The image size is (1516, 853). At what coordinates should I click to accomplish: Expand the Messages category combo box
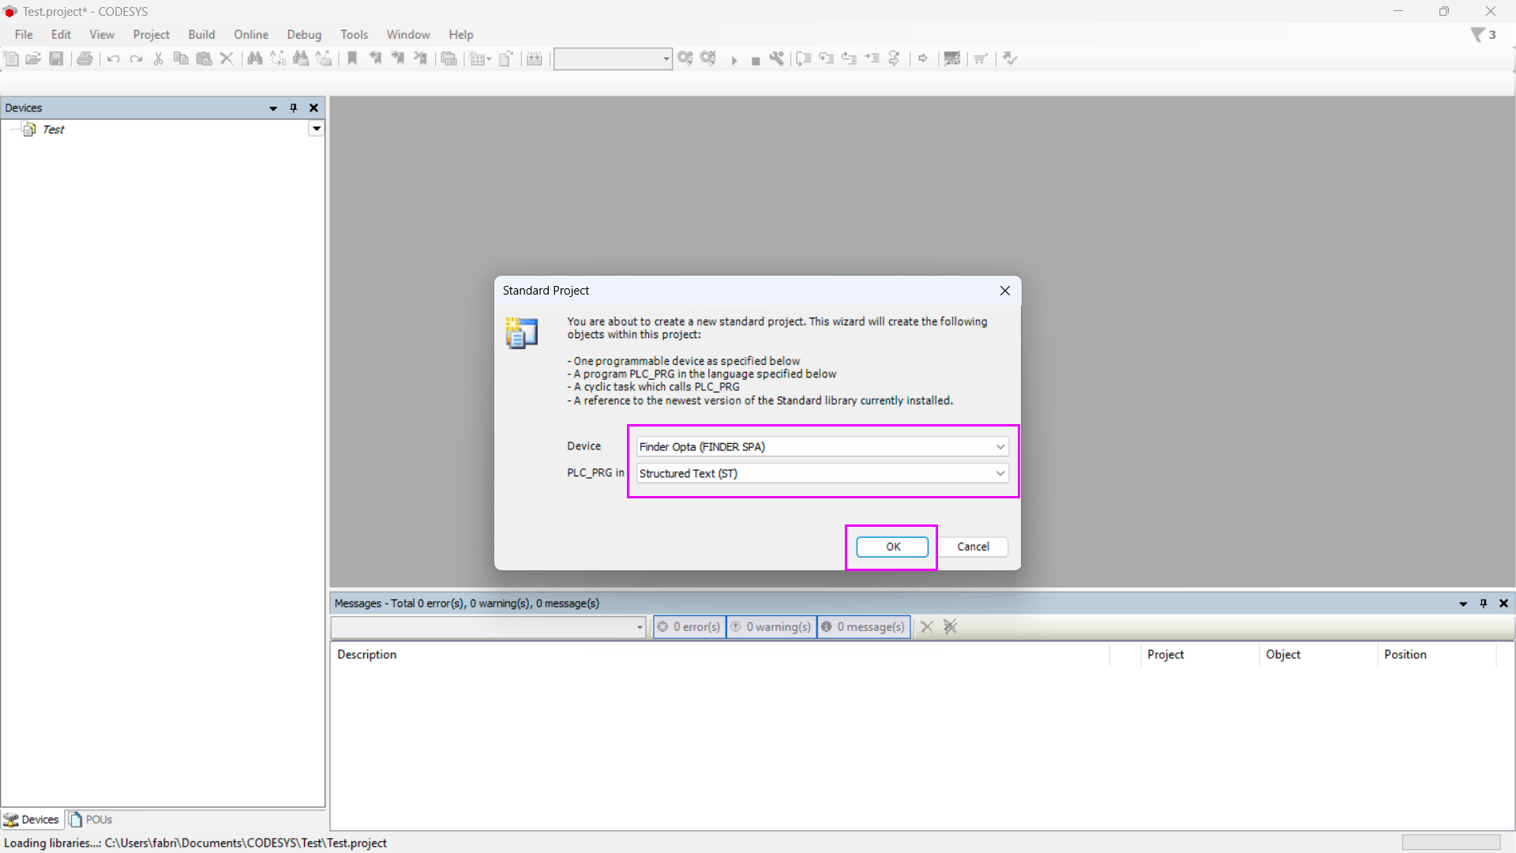coord(639,627)
